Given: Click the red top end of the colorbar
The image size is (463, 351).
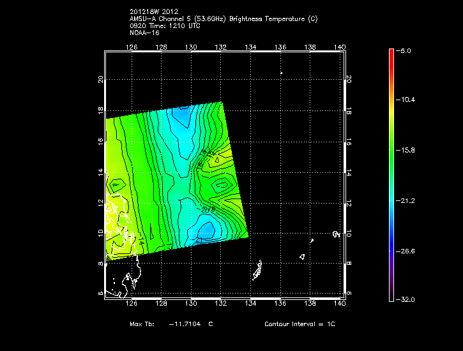Looking at the screenshot, I should click(x=391, y=52).
